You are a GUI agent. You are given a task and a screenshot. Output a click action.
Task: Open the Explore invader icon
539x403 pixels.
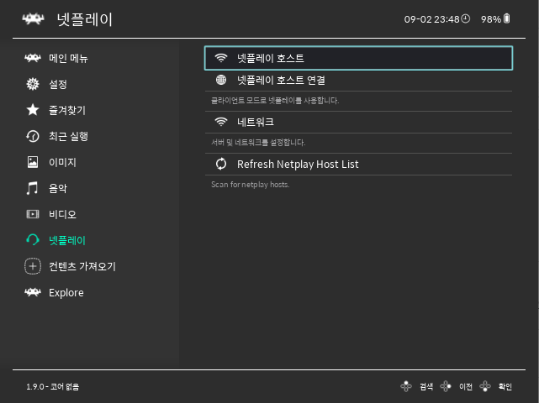(x=33, y=292)
